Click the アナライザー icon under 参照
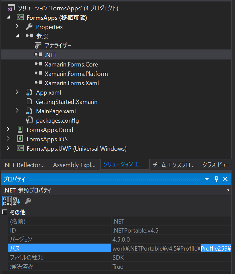The image size is (235, 274). [x=38, y=45]
